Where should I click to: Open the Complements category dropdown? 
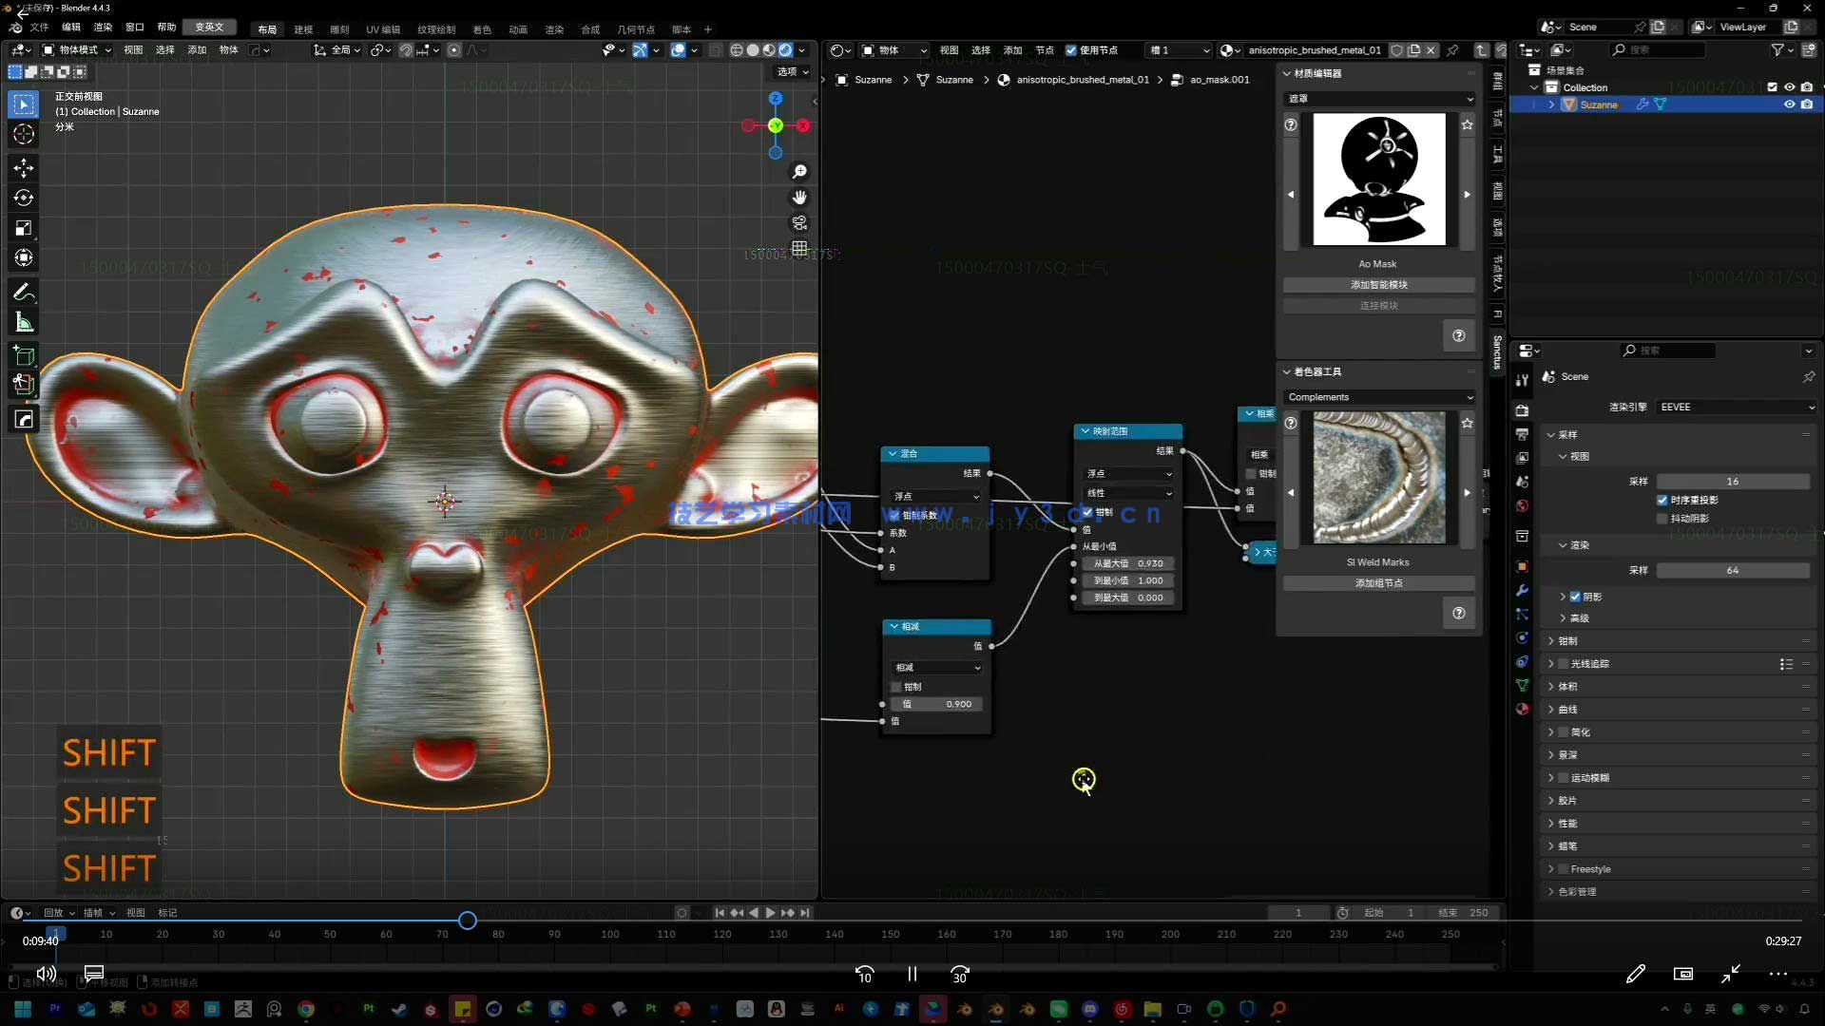coord(1379,397)
